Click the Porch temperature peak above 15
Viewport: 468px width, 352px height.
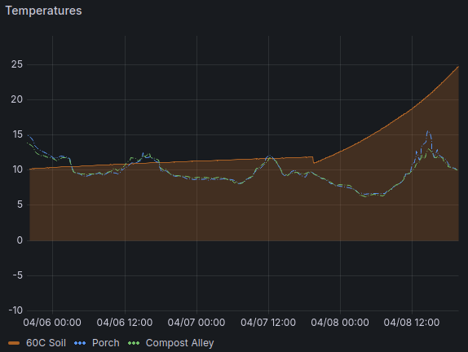(x=428, y=131)
